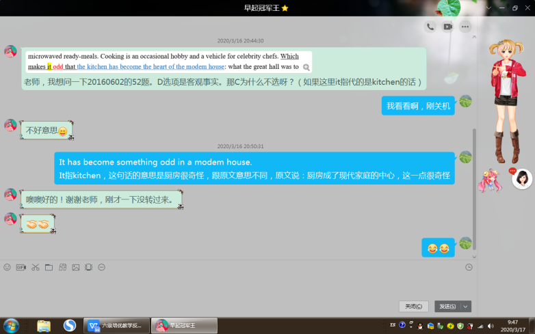Click the volume speaker tray icon
535x334 pixels.
click(491, 326)
